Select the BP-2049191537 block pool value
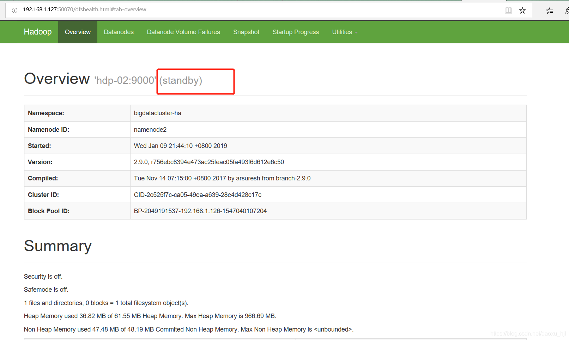 (200, 211)
